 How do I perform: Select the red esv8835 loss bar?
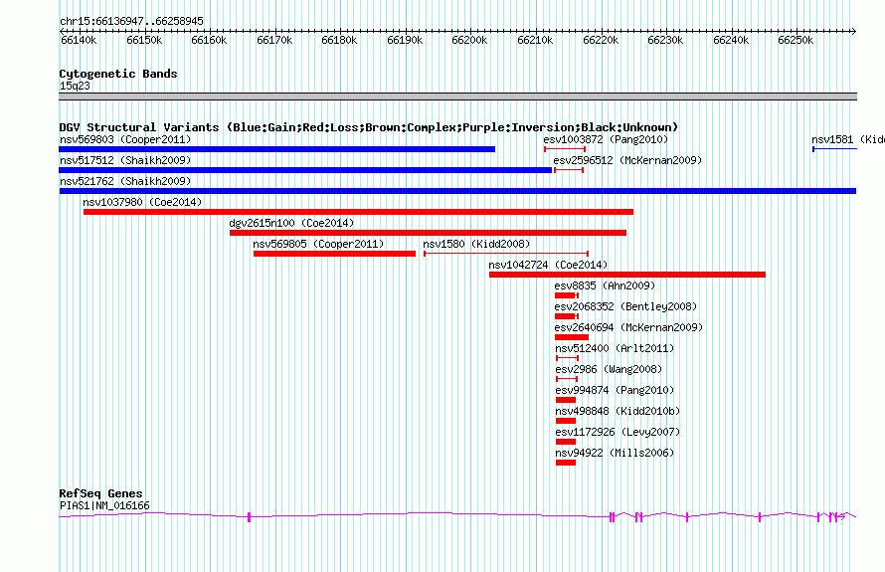567,295
